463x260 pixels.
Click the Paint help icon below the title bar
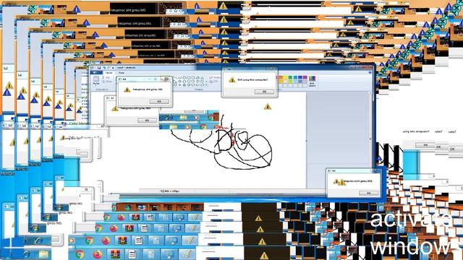pyautogui.click(x=370, y=73)
